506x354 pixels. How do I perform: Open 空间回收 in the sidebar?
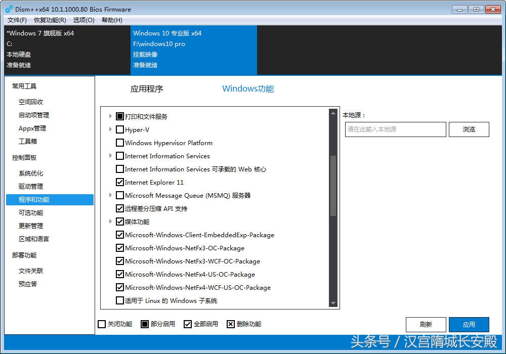[31, 102]
